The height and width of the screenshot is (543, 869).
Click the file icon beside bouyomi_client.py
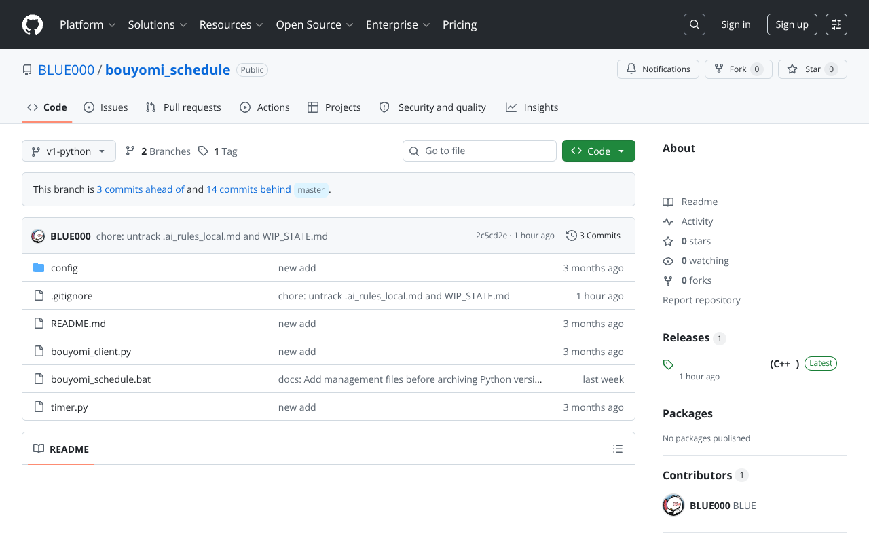39,352
